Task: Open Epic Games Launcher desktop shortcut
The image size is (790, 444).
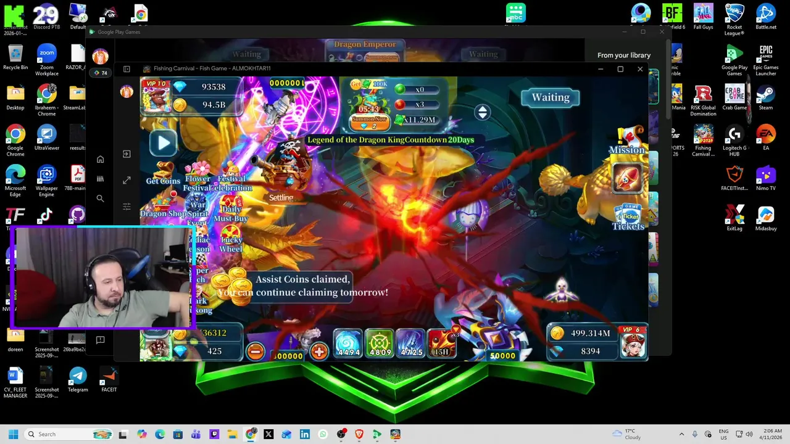Action: pos(765,60)
